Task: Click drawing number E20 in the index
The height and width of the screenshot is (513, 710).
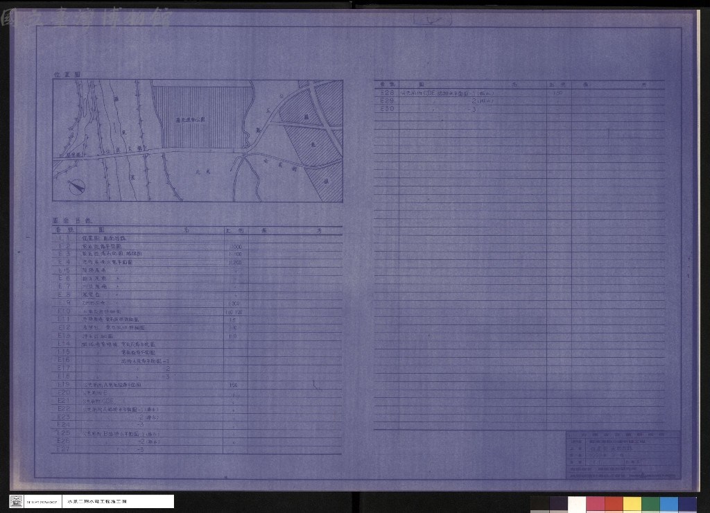Action: point(64,392)
